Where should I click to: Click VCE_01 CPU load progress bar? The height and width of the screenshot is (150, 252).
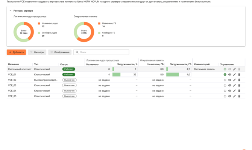point(125,75)
